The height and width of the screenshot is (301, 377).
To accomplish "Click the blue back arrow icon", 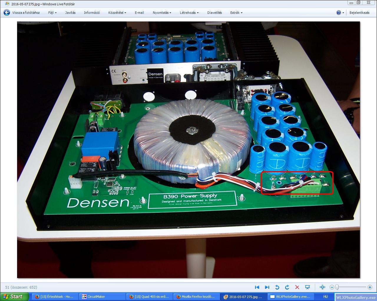I will tap(7, 13).
